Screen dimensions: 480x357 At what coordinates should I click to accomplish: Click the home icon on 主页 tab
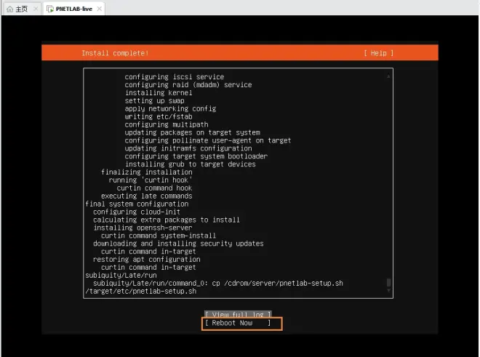pyautogui.click(x=9, y=9)
